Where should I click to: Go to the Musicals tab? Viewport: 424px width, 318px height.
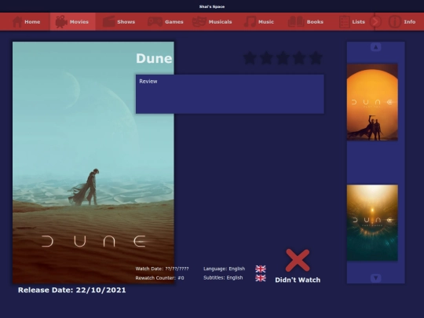pos(212,22)
